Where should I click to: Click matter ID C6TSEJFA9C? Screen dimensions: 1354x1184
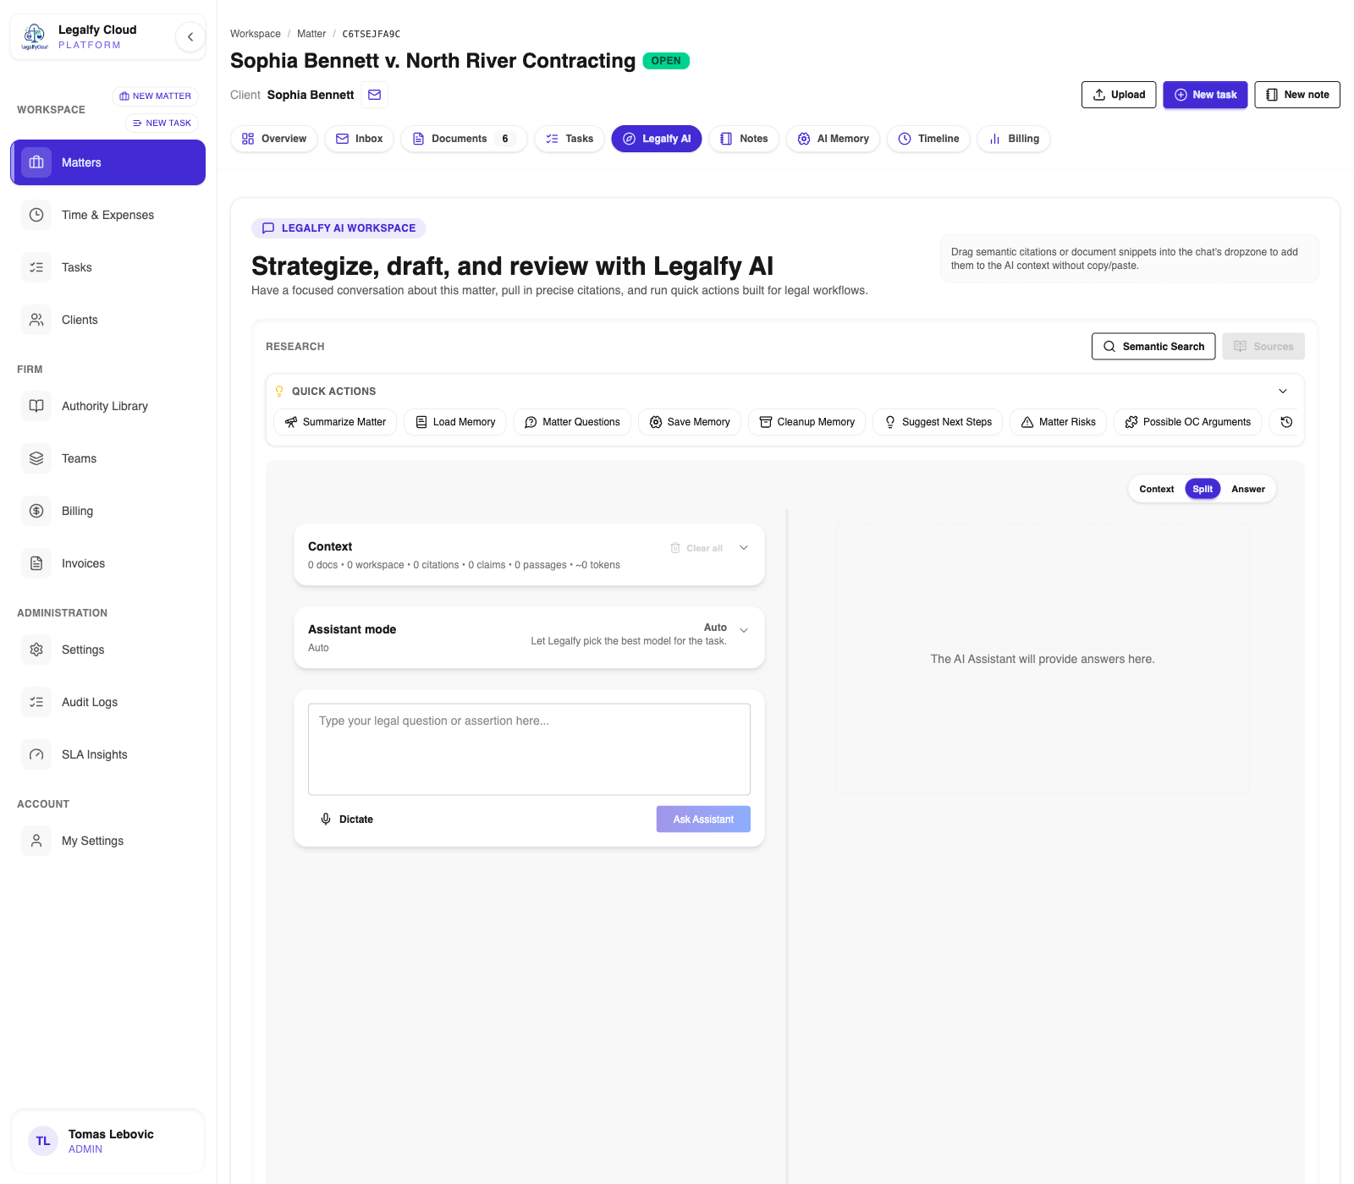pyautogui.click(x=371, y=34)
